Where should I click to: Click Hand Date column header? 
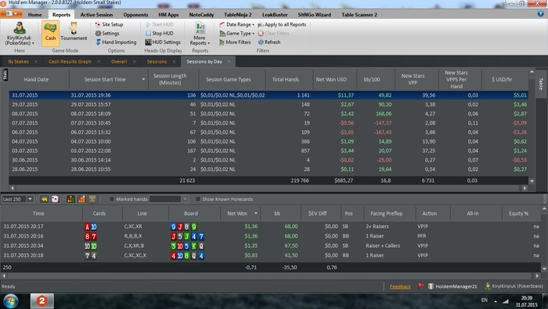[x=36, y=79]
